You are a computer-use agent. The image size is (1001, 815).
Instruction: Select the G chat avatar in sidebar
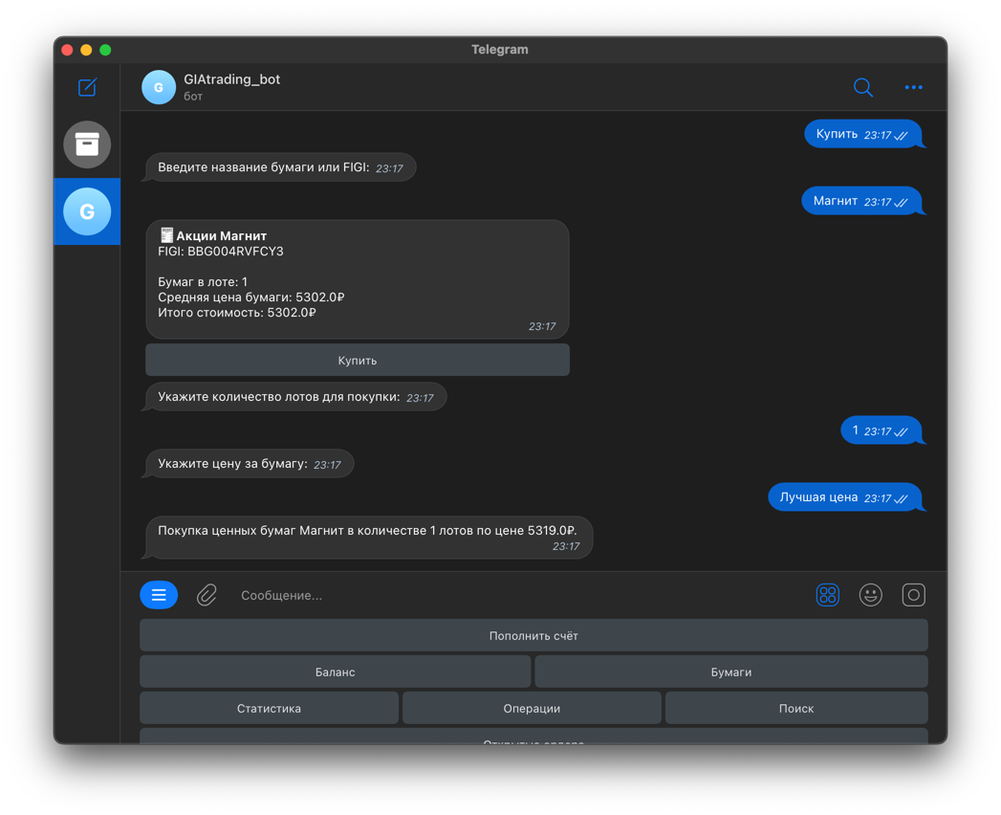[x=87, y=211]
